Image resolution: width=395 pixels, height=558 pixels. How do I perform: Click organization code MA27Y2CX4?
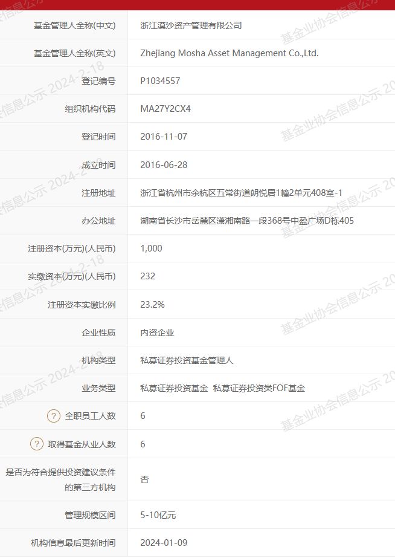coord(165,109)
